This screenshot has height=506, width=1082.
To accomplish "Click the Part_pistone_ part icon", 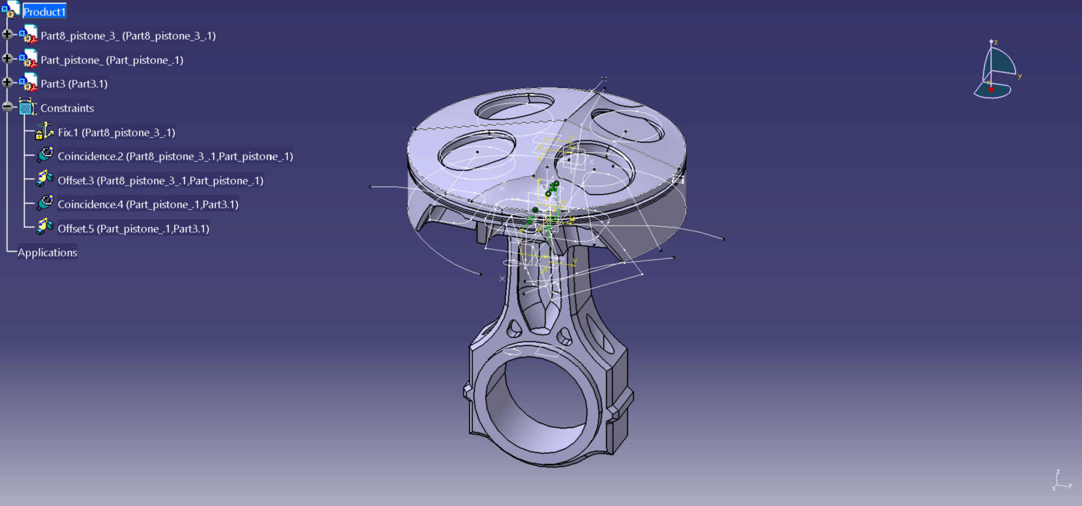I will tap(28, 58).
